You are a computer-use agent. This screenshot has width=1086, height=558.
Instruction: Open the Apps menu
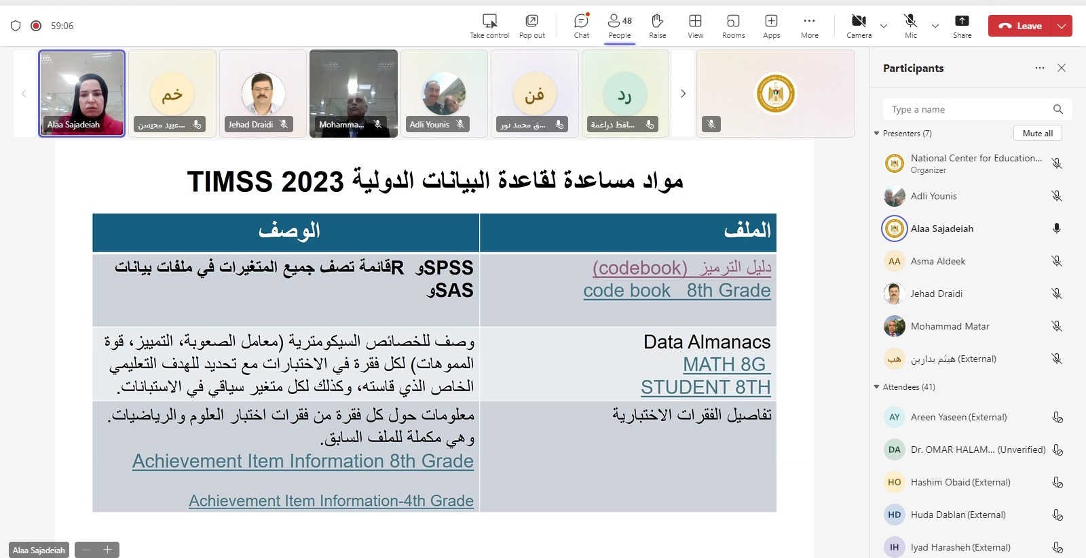pos(771,26)
